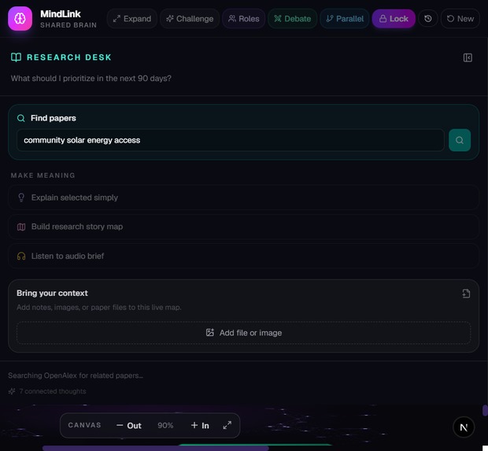Open the Roles option
The height and width of the screenshot is (451, 488).
point(244,19)
